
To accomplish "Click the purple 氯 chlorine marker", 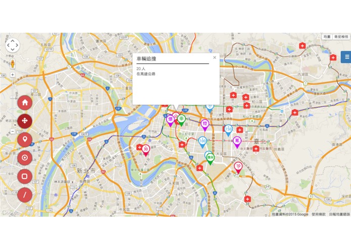I will tap(237, 142).
